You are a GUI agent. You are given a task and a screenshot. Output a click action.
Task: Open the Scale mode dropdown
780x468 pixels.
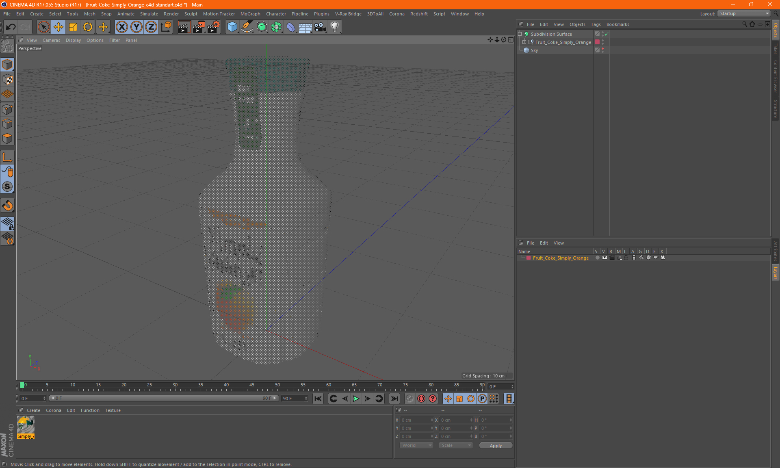[456, 445]
